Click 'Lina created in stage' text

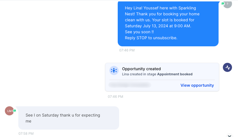click(139, 74)
